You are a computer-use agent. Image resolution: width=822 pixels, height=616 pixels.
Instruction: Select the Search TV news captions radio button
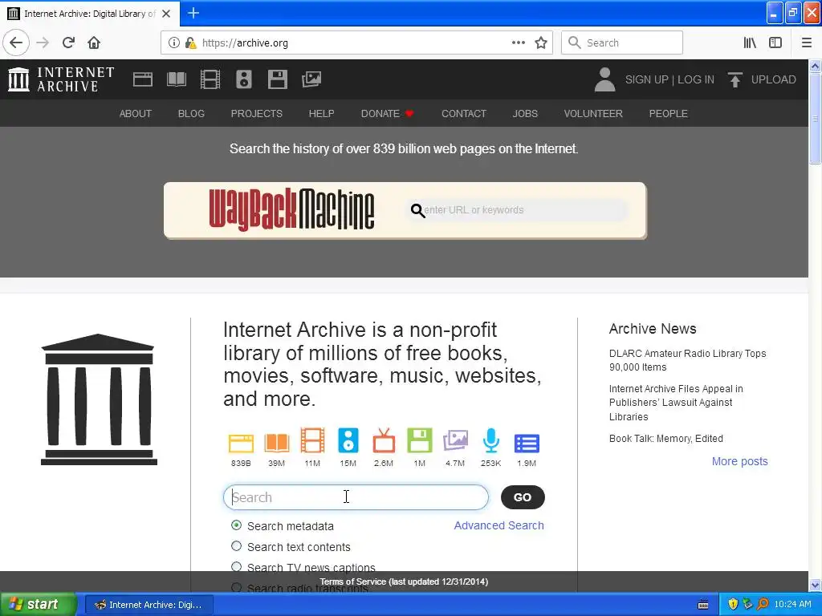237,567
